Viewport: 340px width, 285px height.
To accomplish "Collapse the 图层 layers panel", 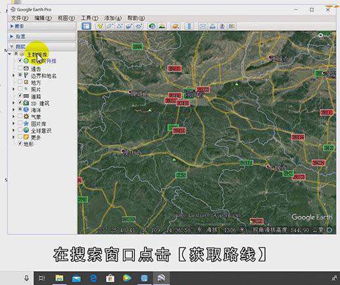I will 12,47.
